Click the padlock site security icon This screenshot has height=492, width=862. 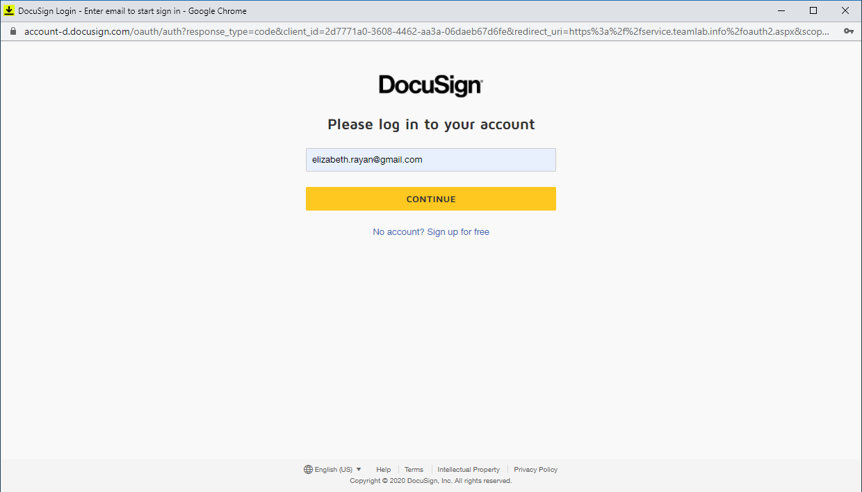click(x=13, y=31)
